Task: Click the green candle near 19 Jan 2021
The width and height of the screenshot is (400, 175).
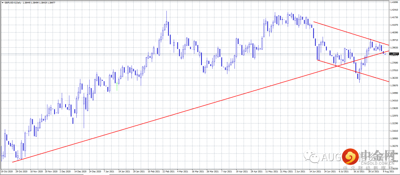Action: point(117,86)
